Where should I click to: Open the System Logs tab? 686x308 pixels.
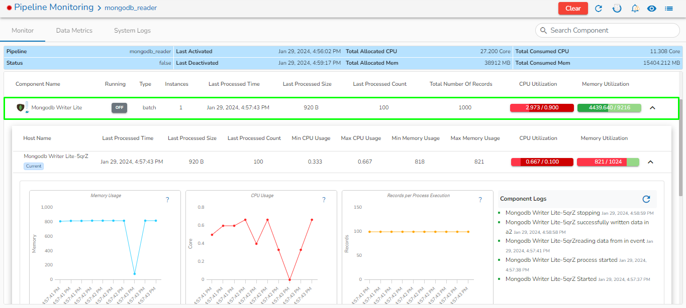click(132, 31)
